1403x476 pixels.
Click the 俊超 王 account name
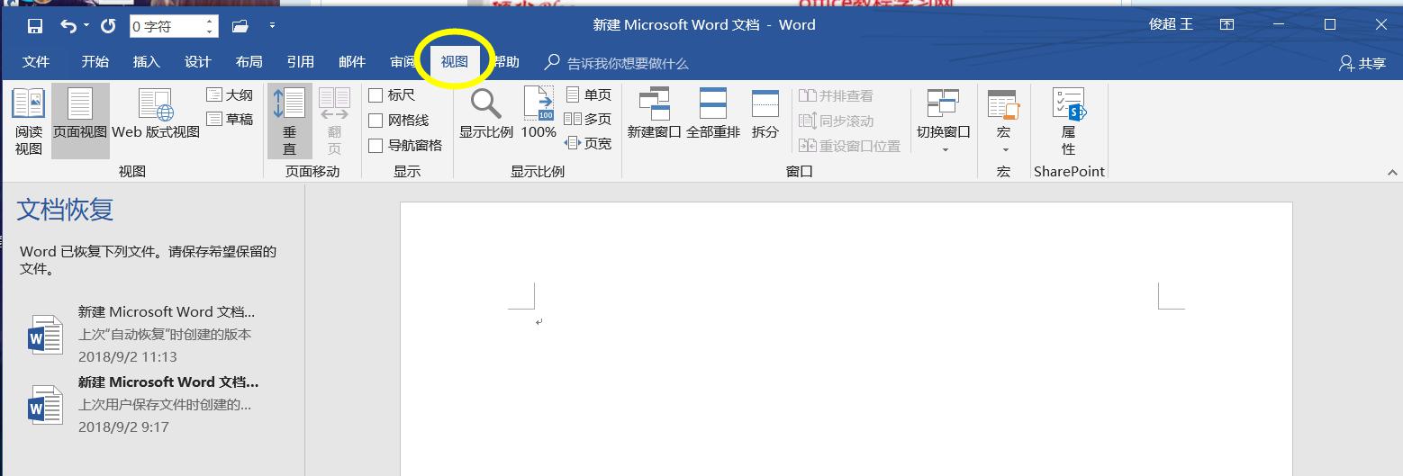point(1171,25)
